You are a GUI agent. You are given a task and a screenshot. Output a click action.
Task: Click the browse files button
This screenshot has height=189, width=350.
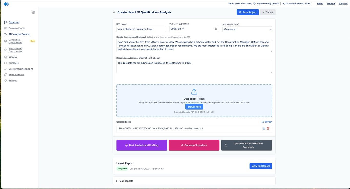coord(194,107)
